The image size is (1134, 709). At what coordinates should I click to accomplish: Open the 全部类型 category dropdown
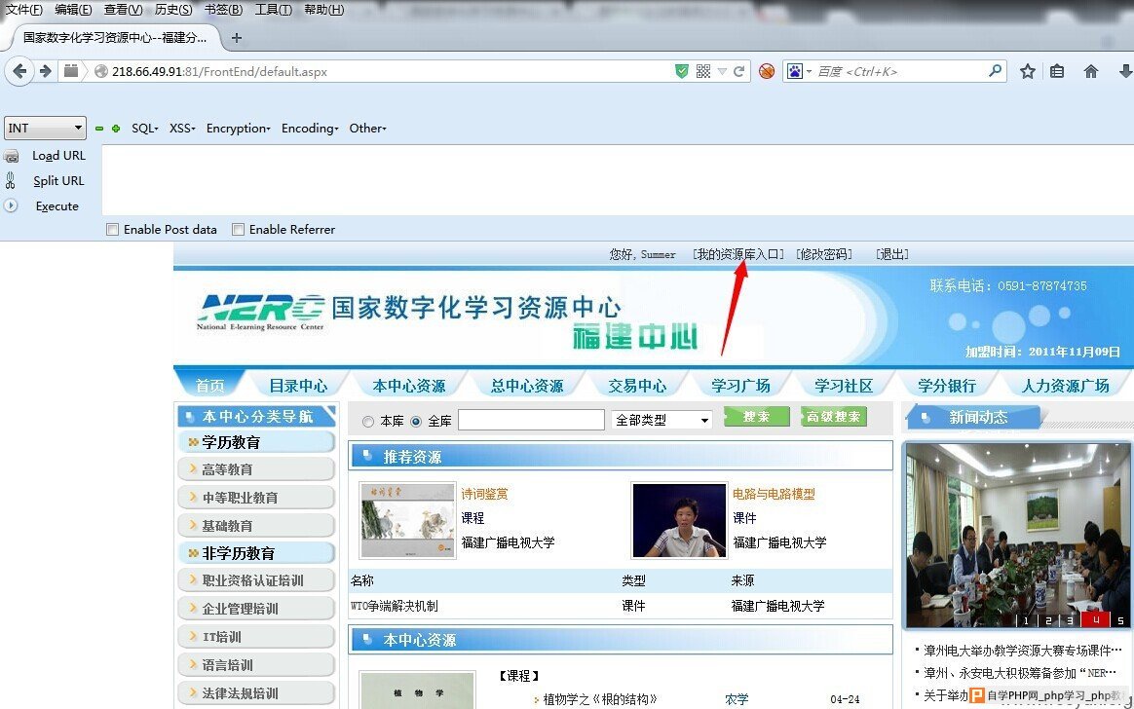(x=661, y=420)
